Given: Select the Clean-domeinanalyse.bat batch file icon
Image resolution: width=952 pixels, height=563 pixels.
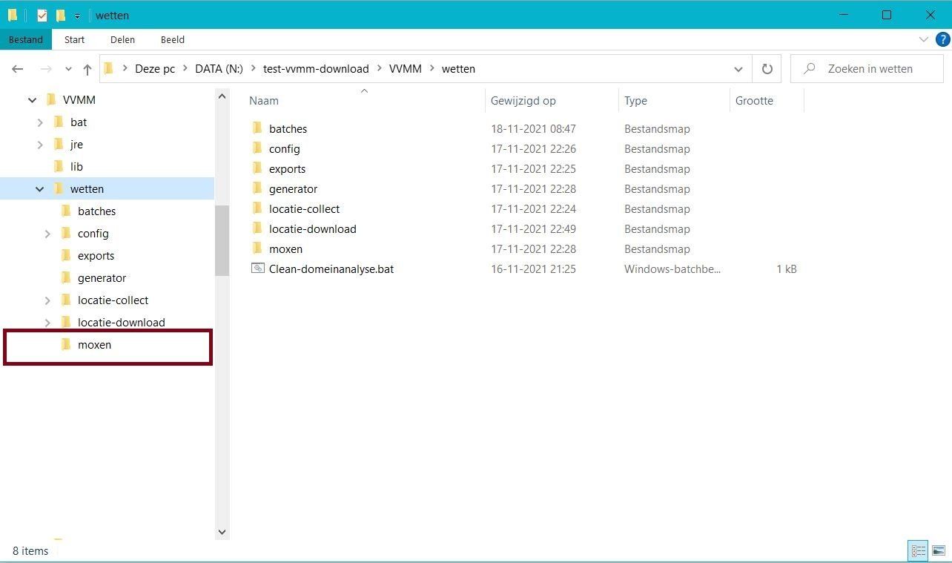Looking at the screenshot, I should (257, 269).
